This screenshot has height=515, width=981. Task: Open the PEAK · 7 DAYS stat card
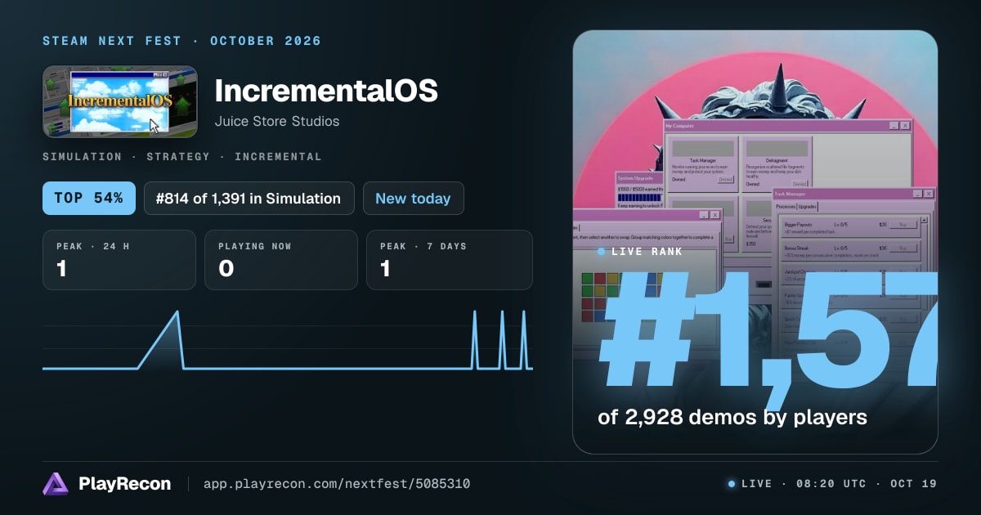pos(450,260)
